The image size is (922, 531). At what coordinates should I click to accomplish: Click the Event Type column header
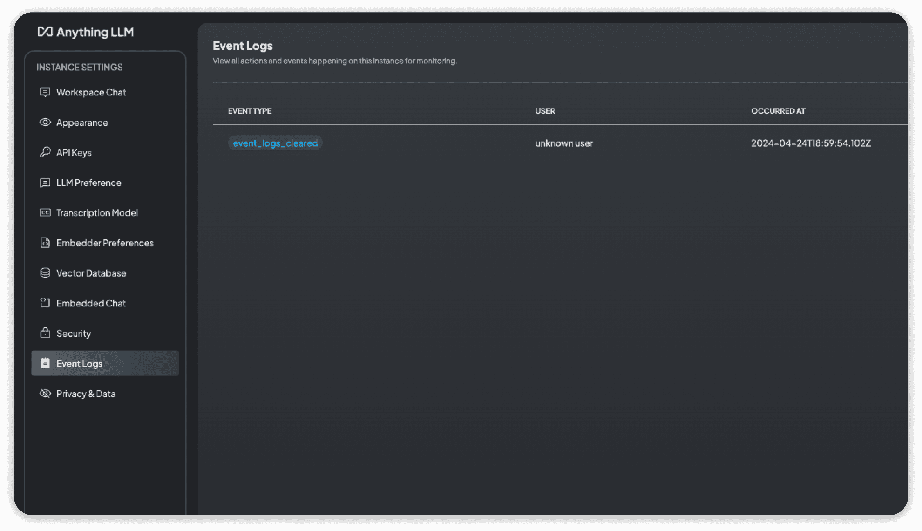coord(250,111)
